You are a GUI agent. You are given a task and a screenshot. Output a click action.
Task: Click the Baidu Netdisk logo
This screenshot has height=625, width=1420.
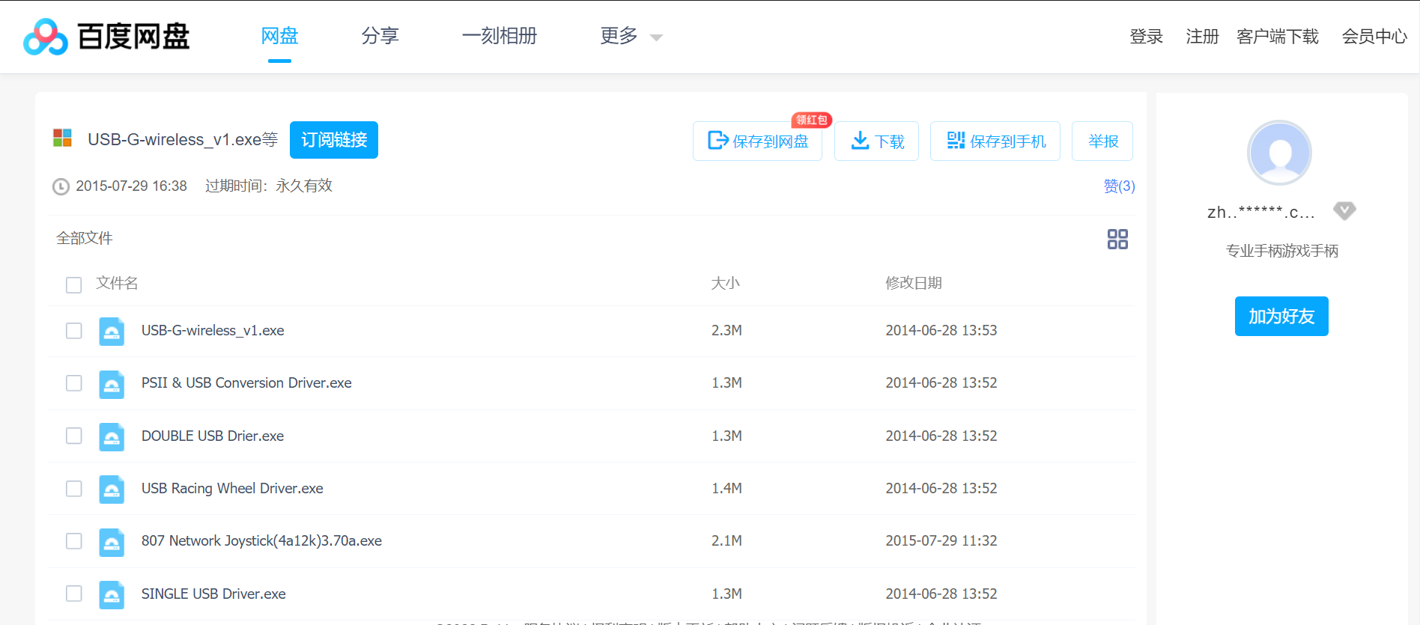click(x=106, y=37)
